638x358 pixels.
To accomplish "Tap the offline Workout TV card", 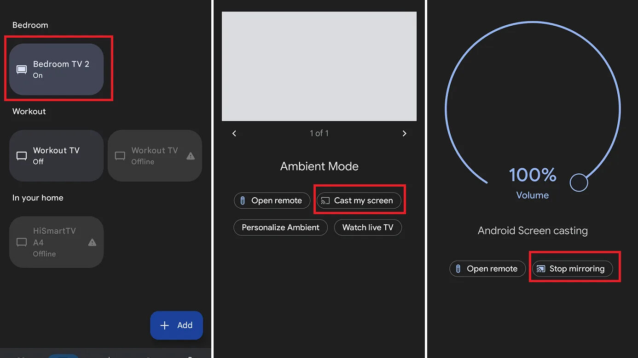I will [155, 156].
